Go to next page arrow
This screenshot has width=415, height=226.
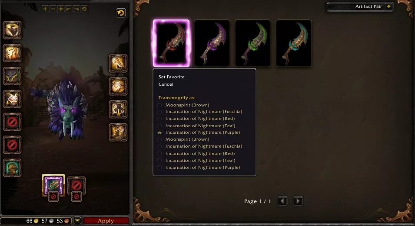pyautogui.click(x=298, y=201)
